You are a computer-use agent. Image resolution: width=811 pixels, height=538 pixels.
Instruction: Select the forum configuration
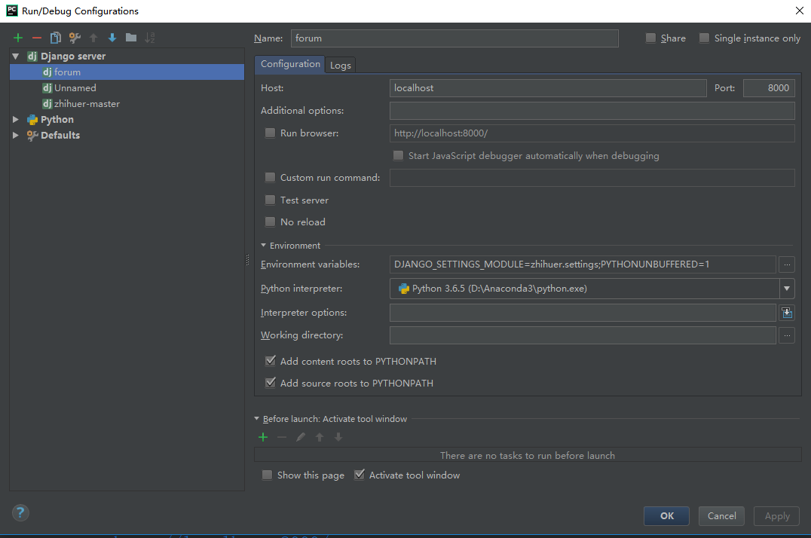click(127, 72)
